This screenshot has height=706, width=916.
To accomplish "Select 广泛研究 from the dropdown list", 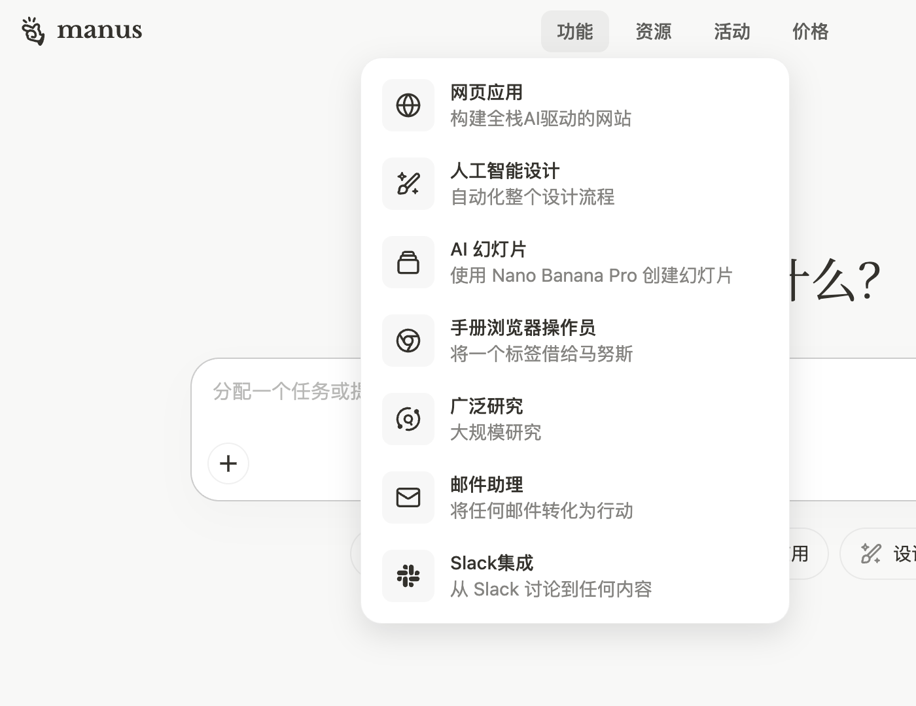I will point(495,418).
